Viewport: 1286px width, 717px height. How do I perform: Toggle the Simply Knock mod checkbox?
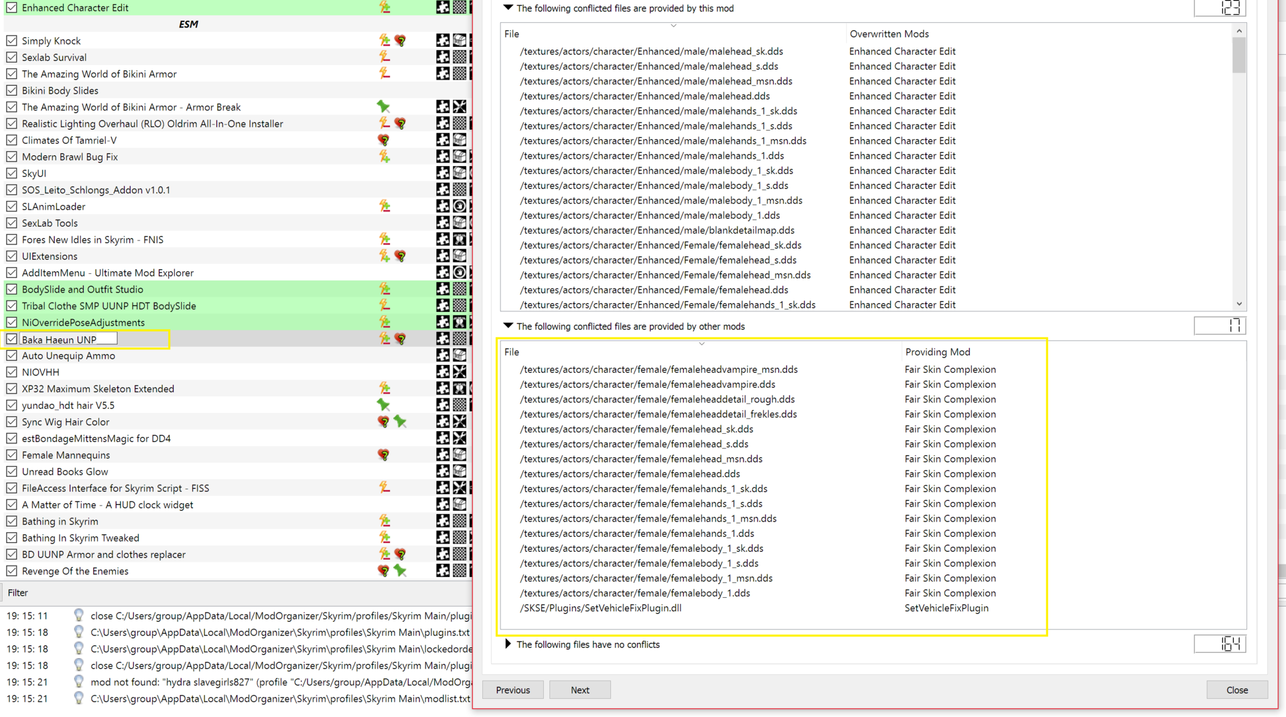pos(12,40)
